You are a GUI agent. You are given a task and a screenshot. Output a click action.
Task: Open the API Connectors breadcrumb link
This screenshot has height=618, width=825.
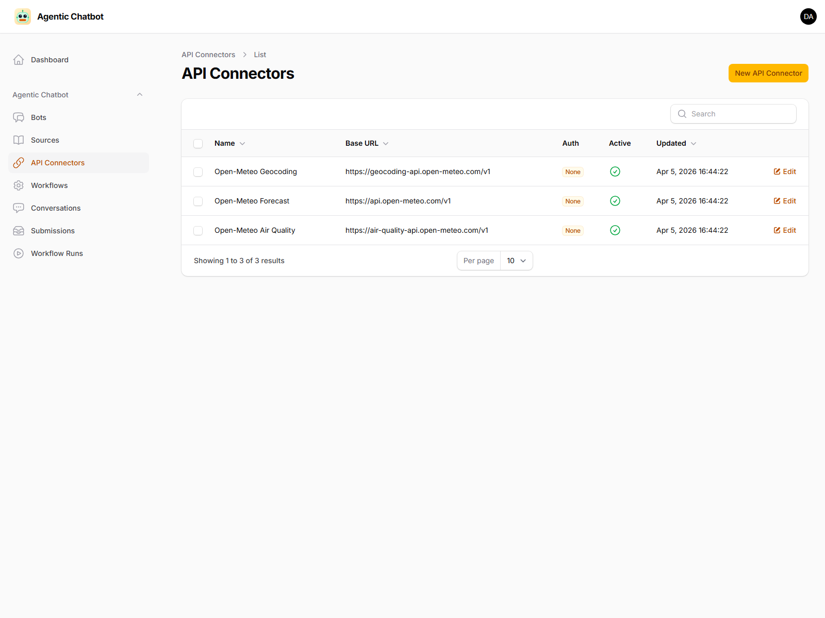[208, 55]
